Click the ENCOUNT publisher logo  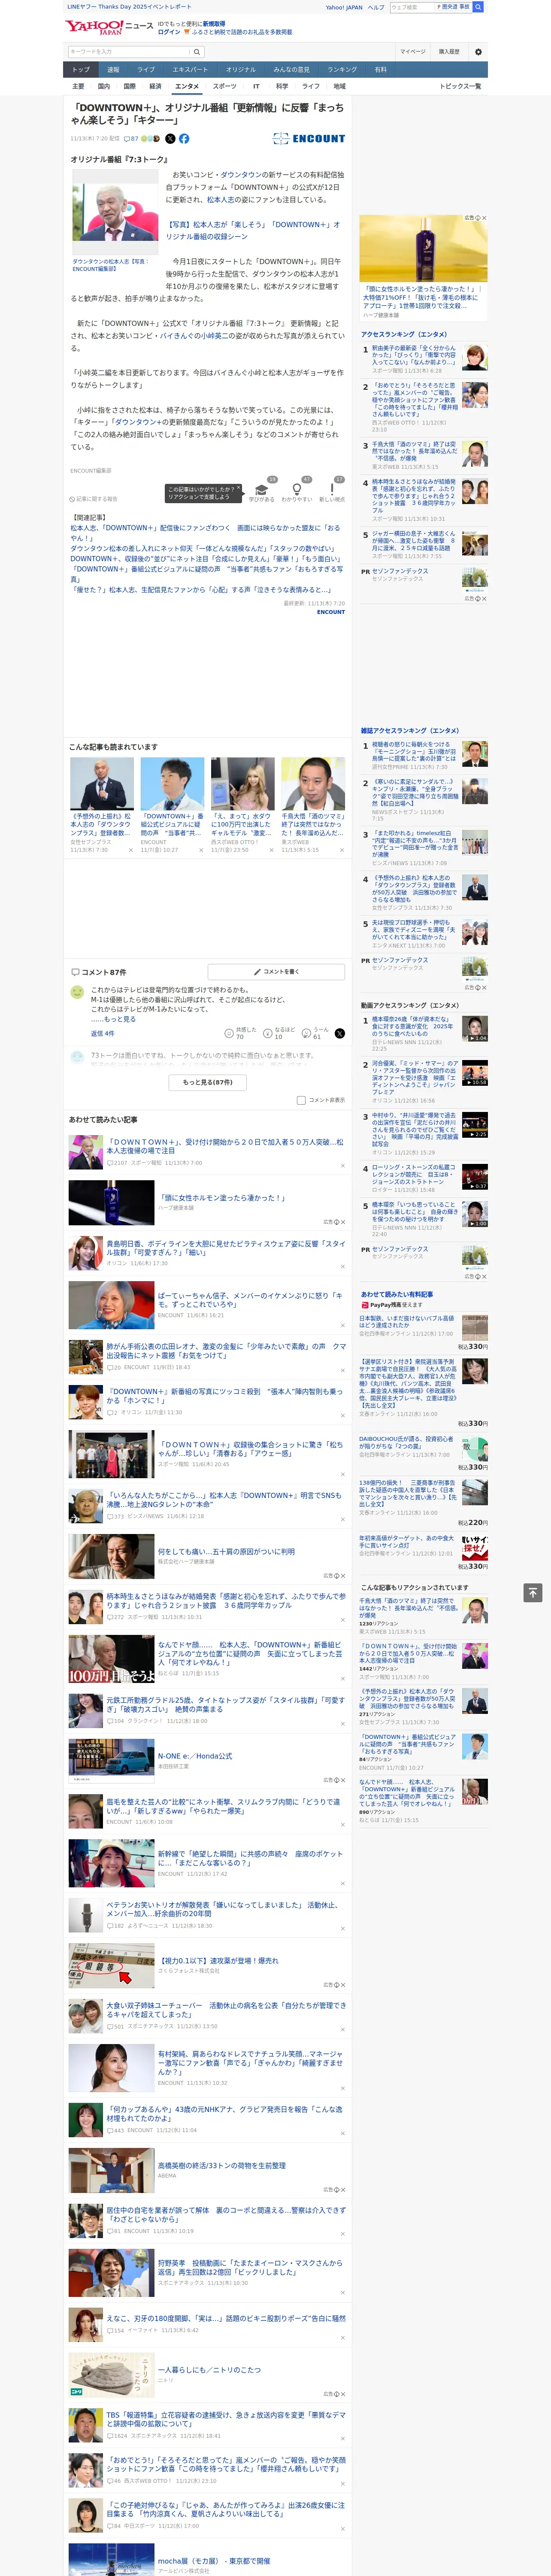[x=309, y=139]
